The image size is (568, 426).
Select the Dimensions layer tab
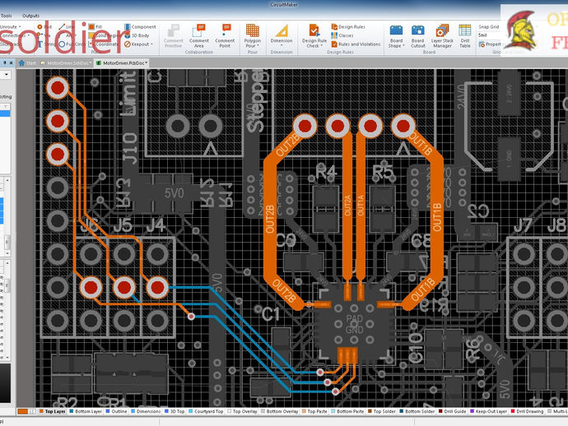[146, 411]
